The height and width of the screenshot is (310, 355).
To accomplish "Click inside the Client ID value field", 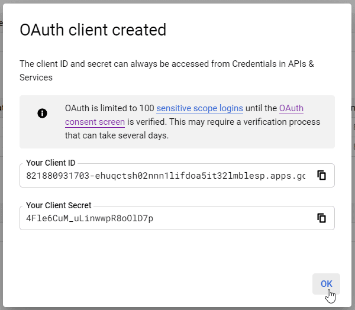I will [166, 176].
